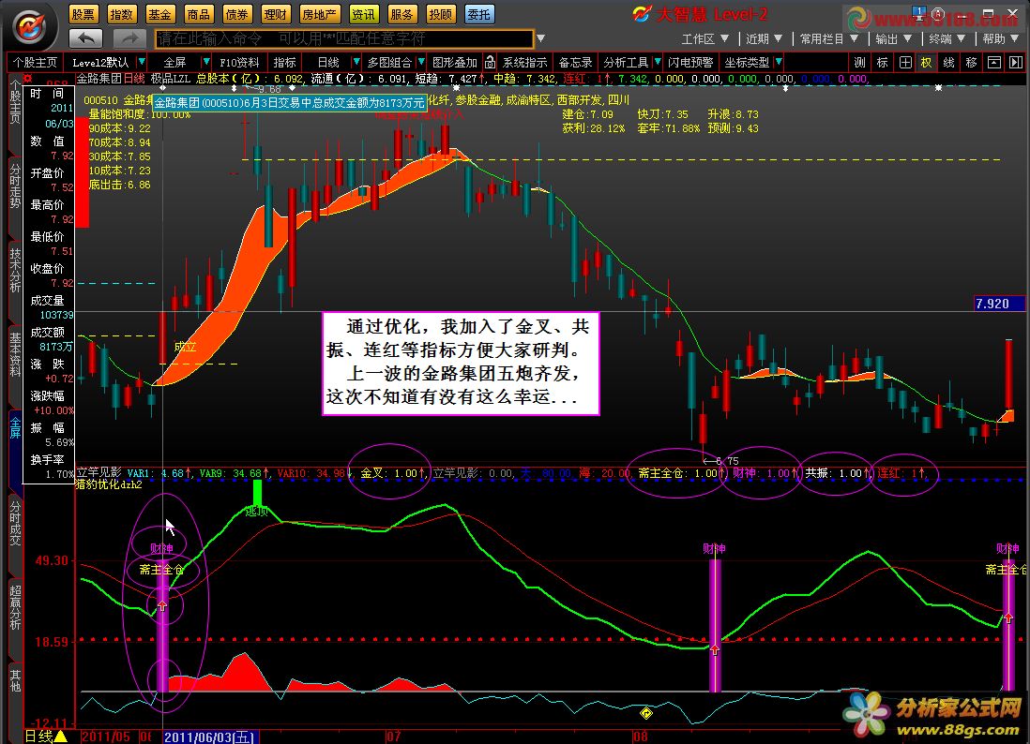Click the command input field

pyautogui.click(x=344, y=38)
